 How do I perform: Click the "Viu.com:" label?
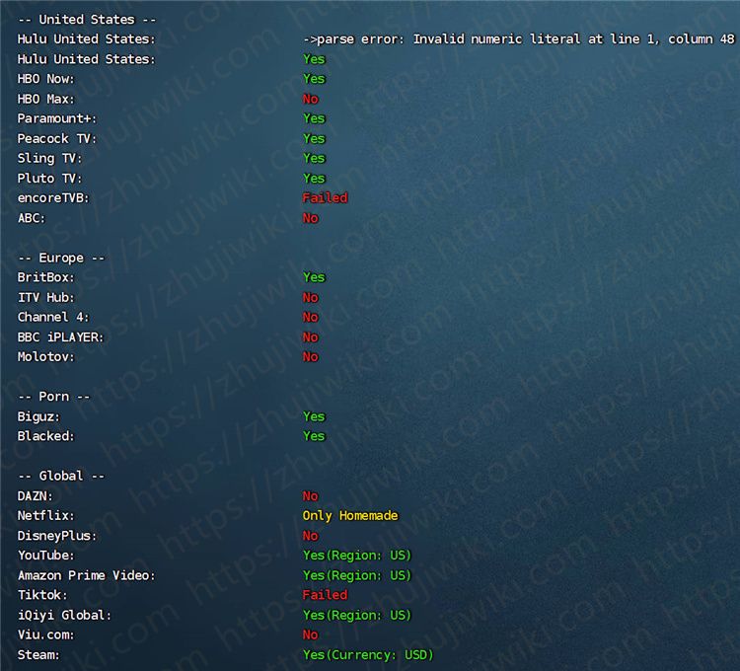(x=46, y=634)
